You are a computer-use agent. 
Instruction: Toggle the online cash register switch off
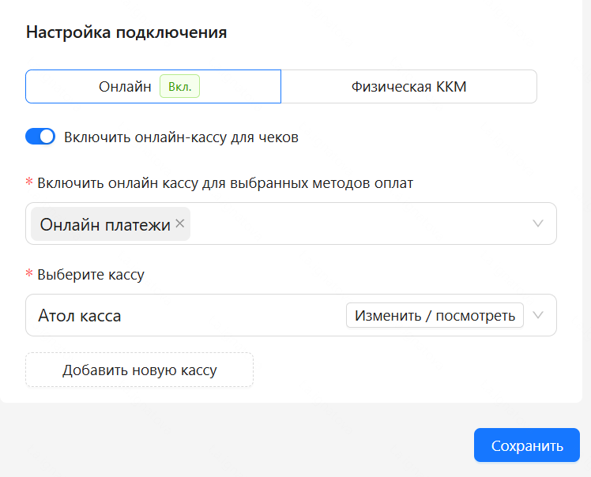(x=40, y=137)
